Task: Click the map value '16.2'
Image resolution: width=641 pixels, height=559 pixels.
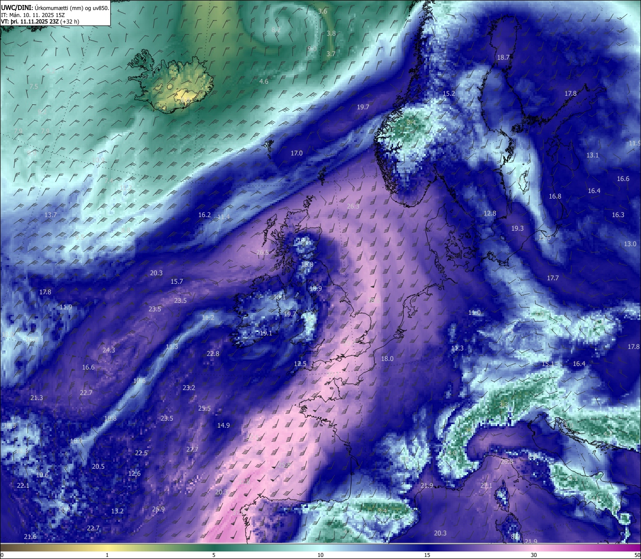Action: (x=204, y=215)
